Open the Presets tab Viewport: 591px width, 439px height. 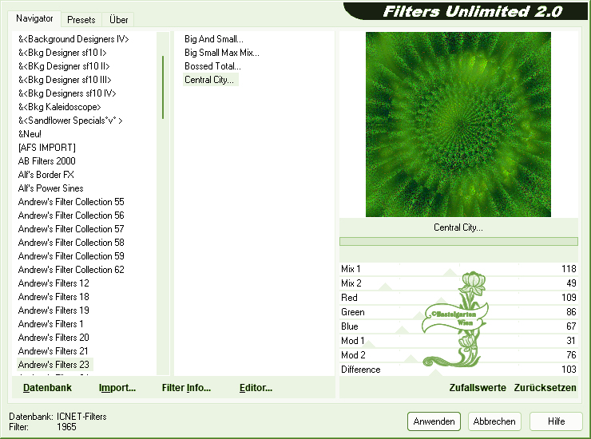point(81,20)
